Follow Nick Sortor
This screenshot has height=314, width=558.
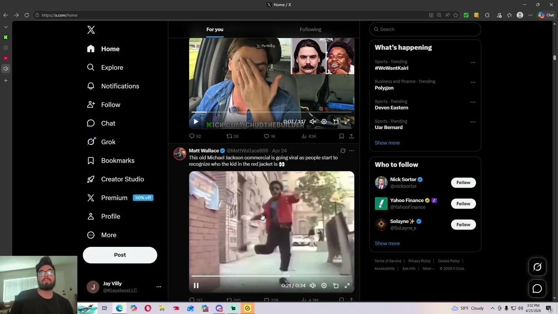click(463, 183)
